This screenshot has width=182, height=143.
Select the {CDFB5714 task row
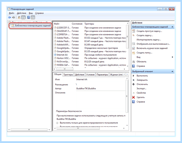pyautogui.click(x=90, y=35)
